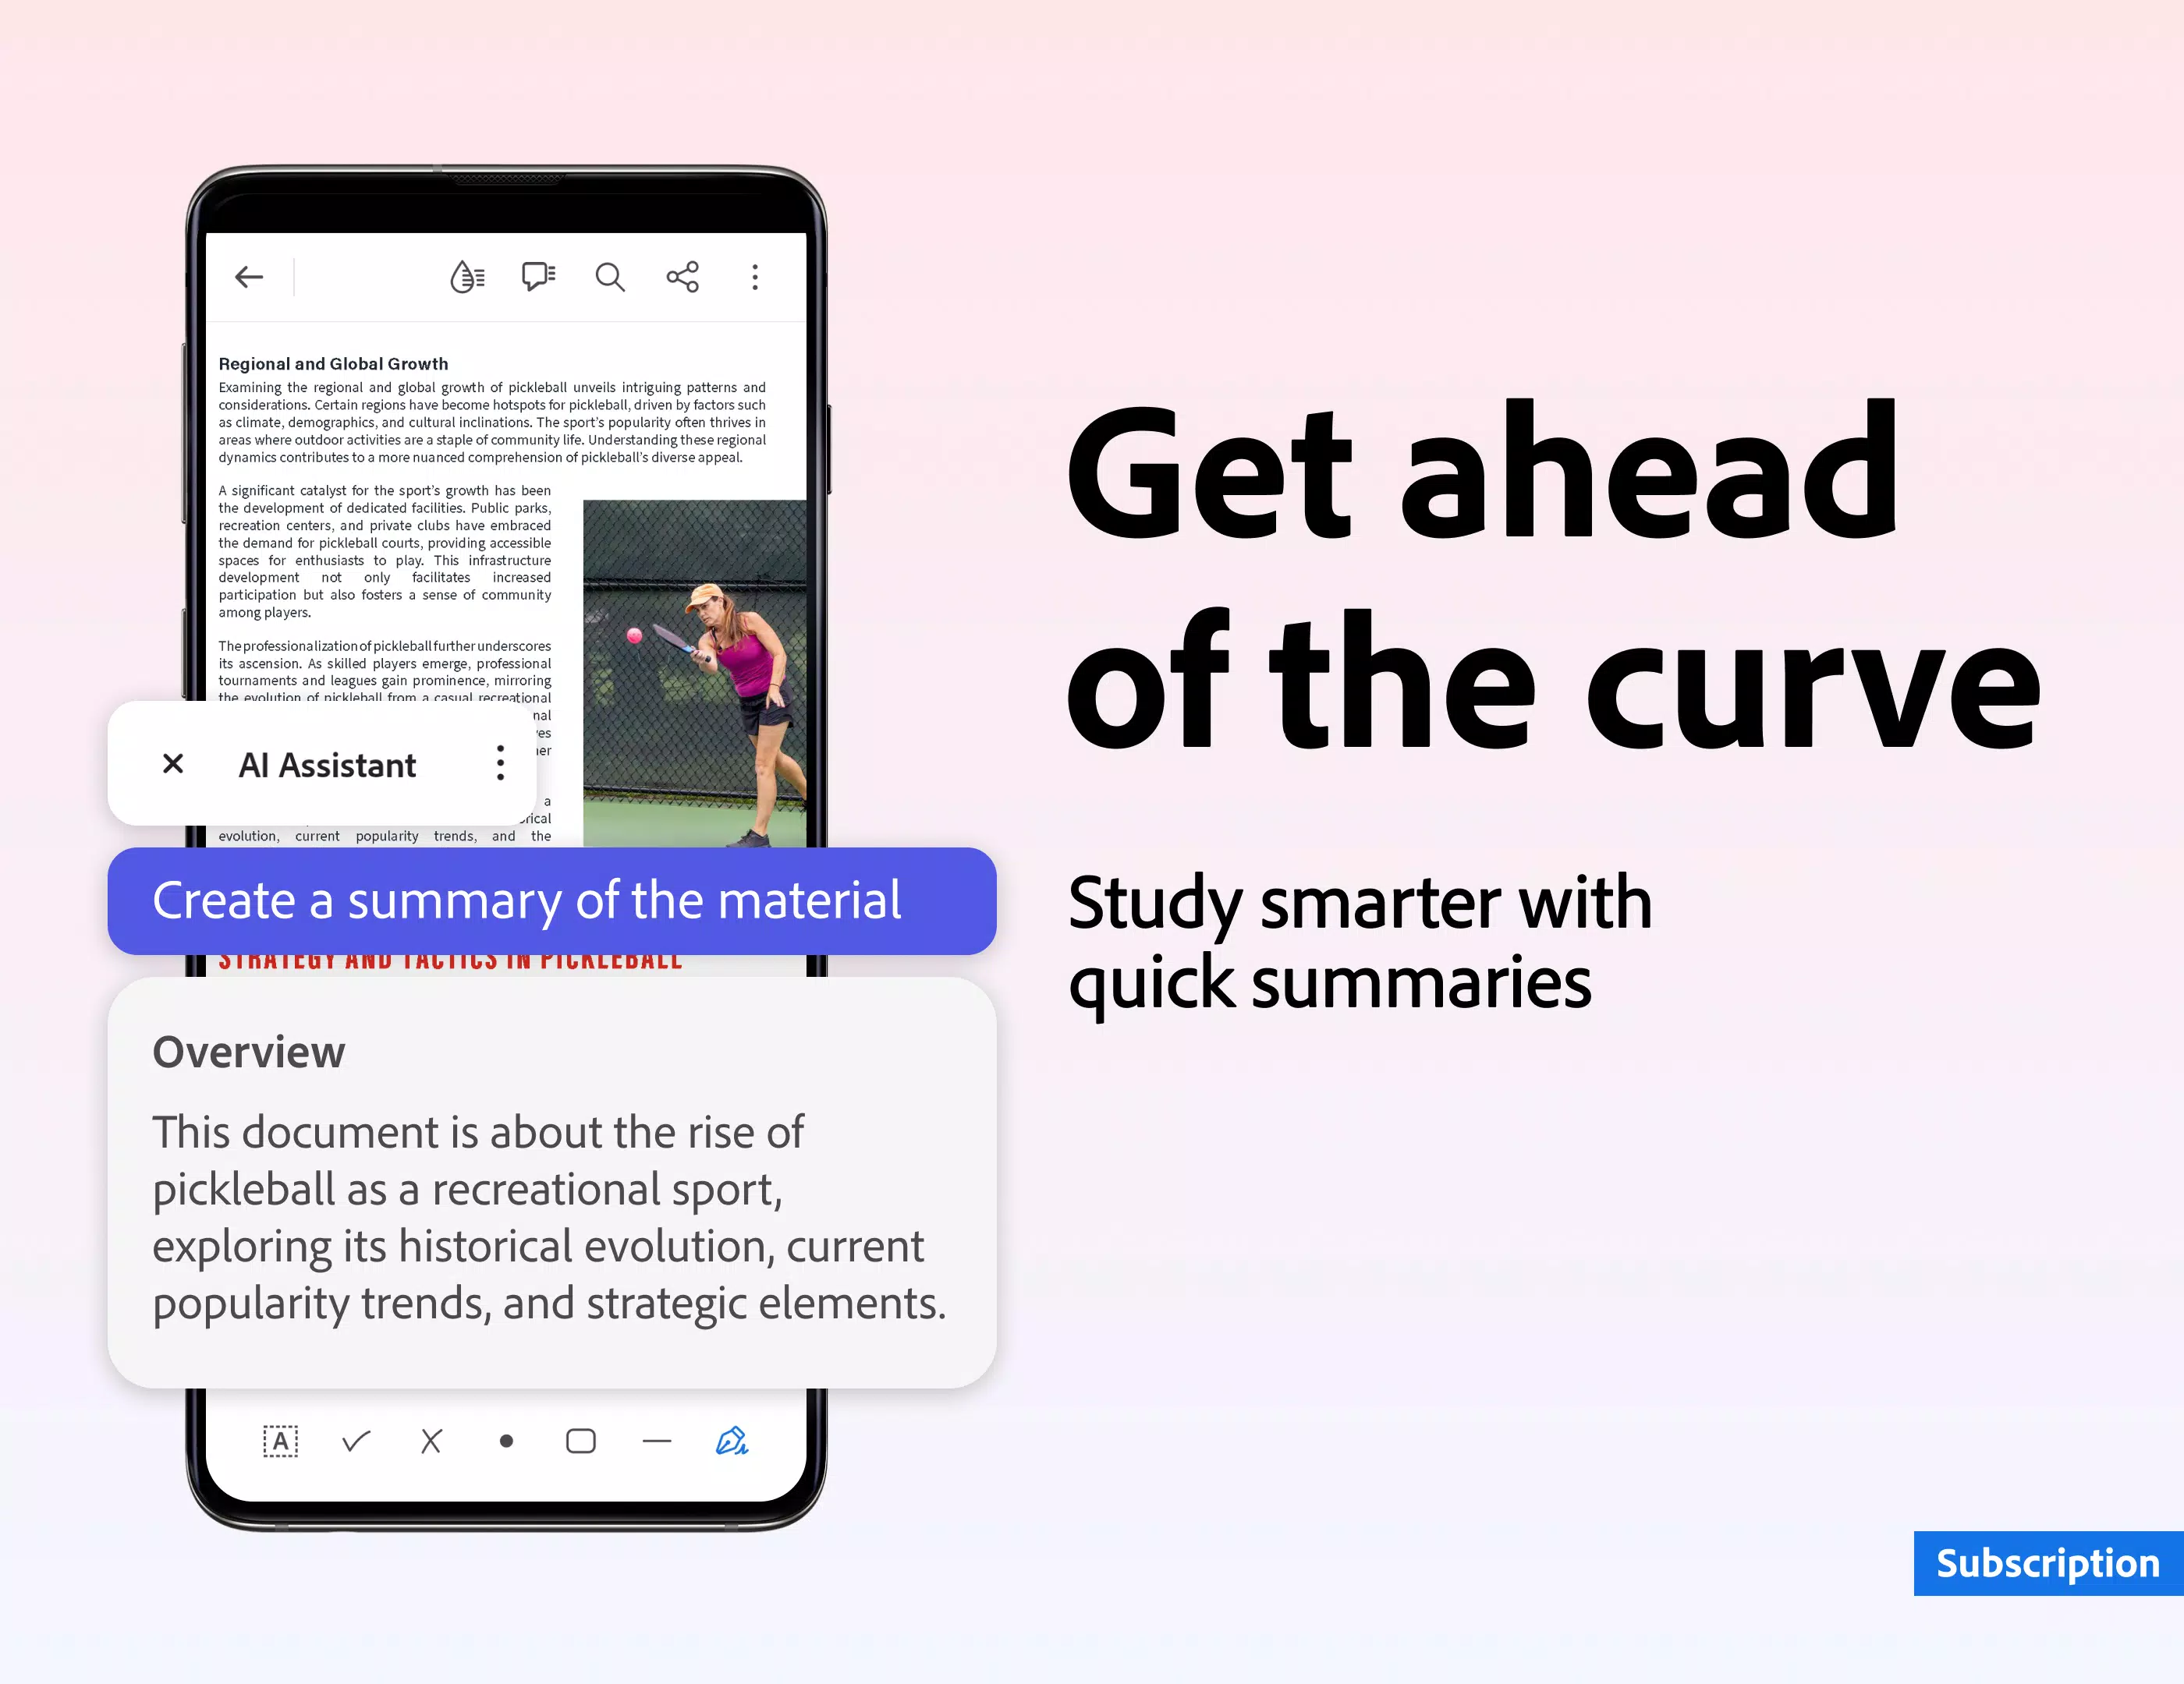Expand the AI Assistant options menu
Image resolution: width=2184 pixels, height=1684 pixels.
tap(501, 764)
